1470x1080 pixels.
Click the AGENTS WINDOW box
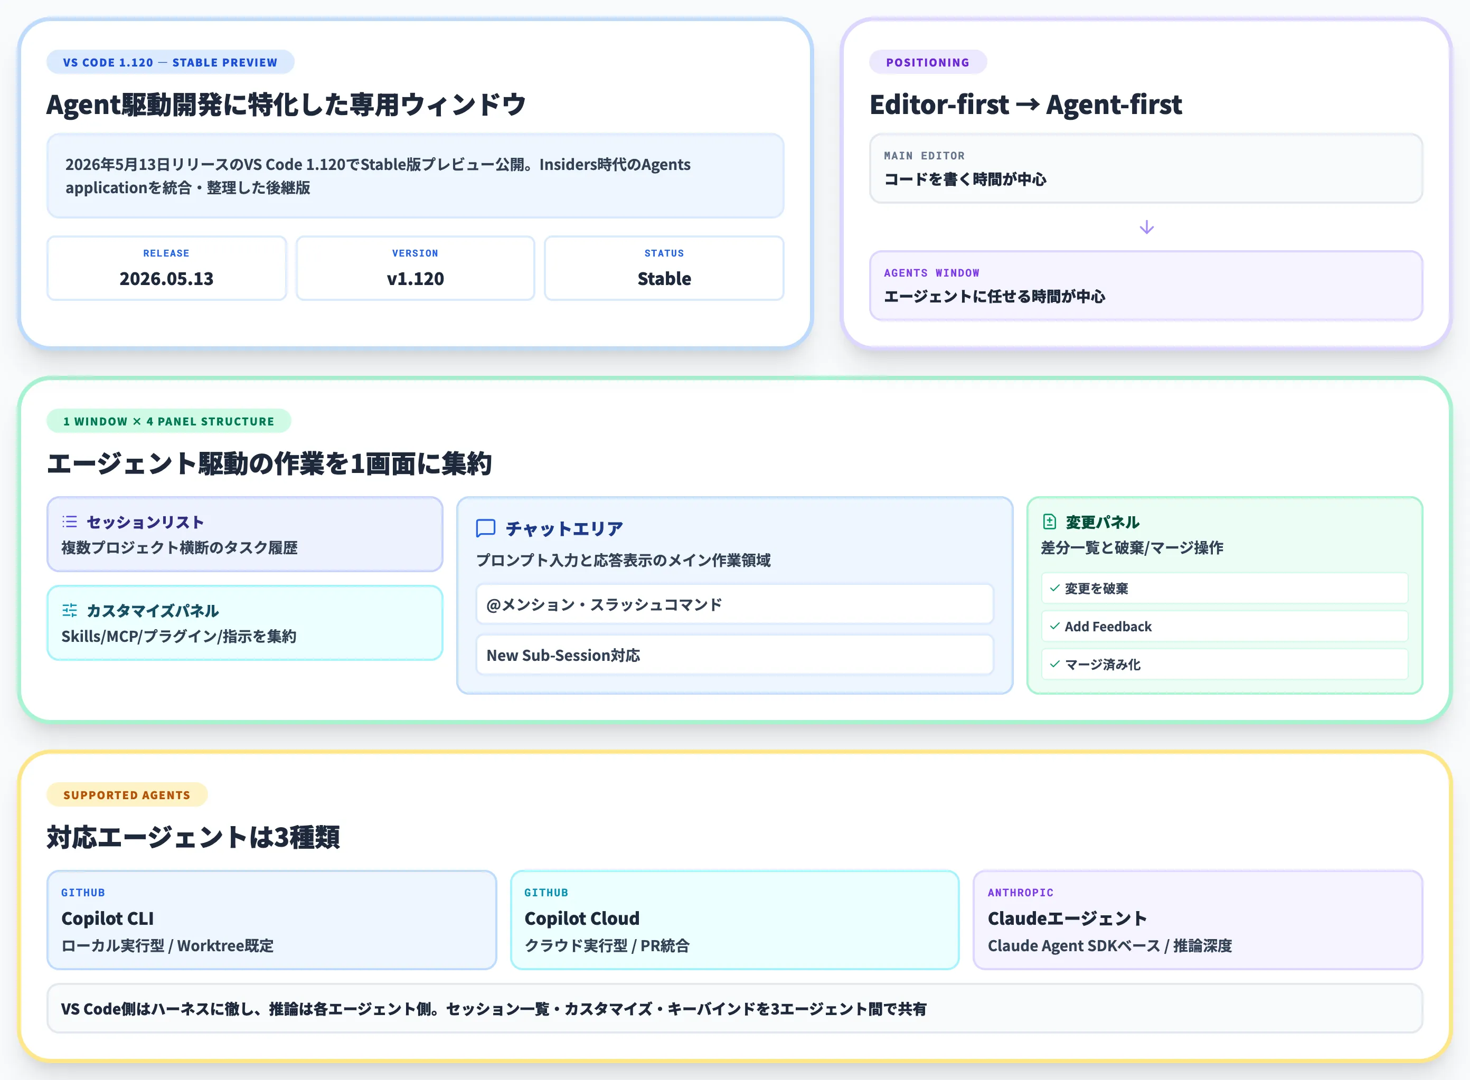tap(1146, 286)
